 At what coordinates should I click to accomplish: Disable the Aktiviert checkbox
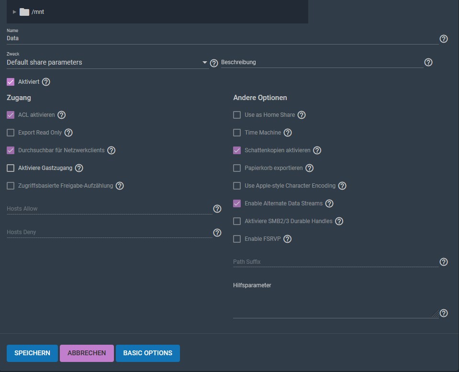(11, 82)
